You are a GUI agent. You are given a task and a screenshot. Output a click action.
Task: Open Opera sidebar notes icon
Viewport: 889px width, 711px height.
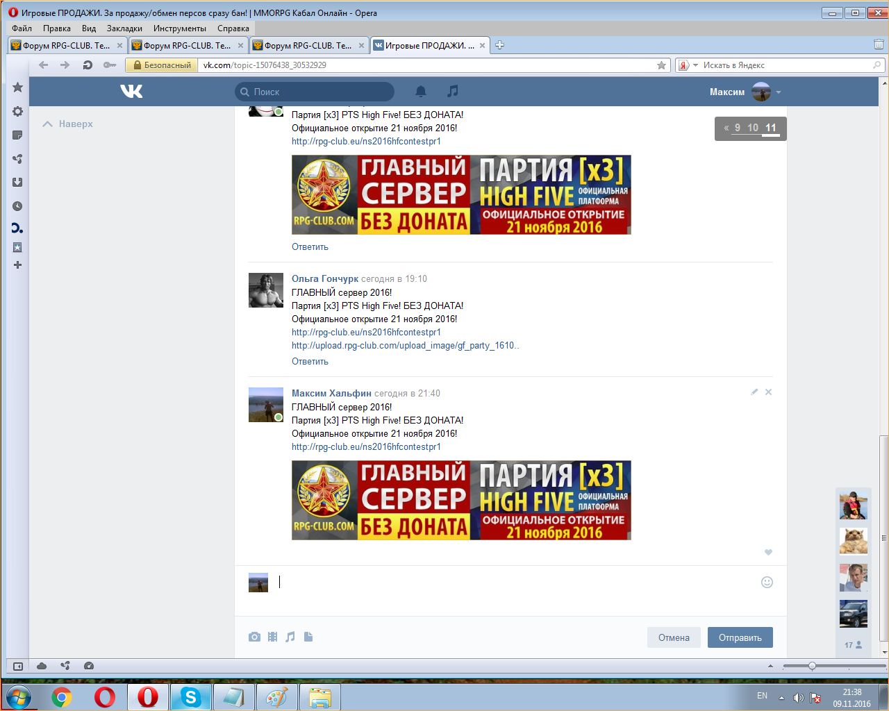point(18,135)
